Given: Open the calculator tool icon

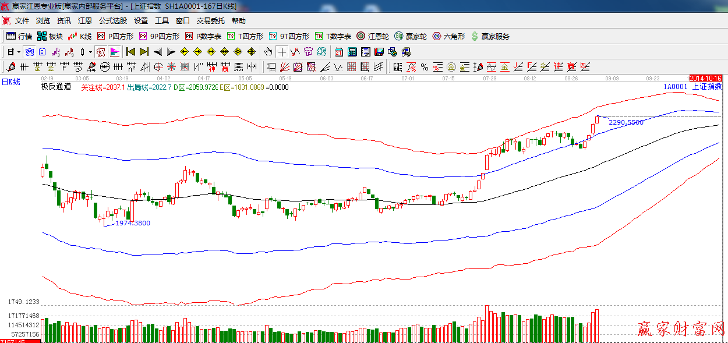Looking at the screenshot, I should point(352,52).
